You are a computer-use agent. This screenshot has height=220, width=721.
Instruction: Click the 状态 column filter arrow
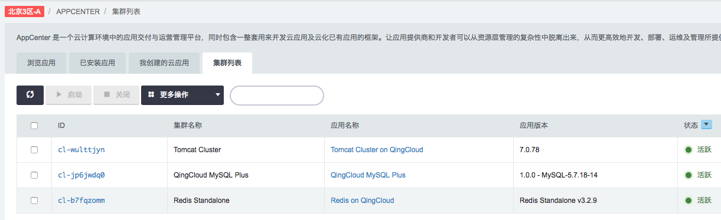coord(706,125)
